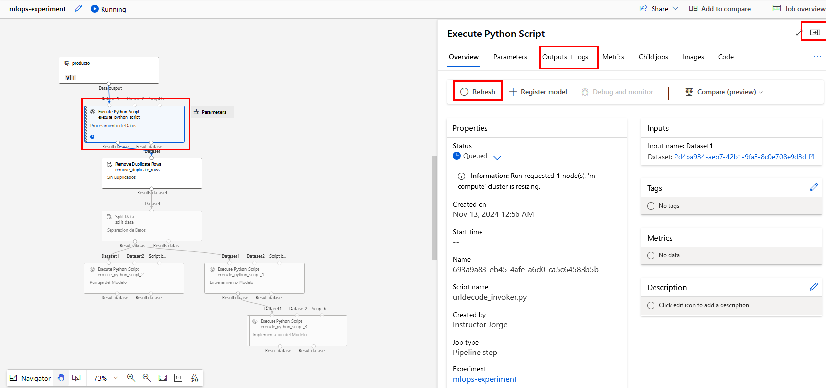Viewport: 826px width, 388px height.
Task: Toggle the hand pan tool
Action: [x=61, y=378]
